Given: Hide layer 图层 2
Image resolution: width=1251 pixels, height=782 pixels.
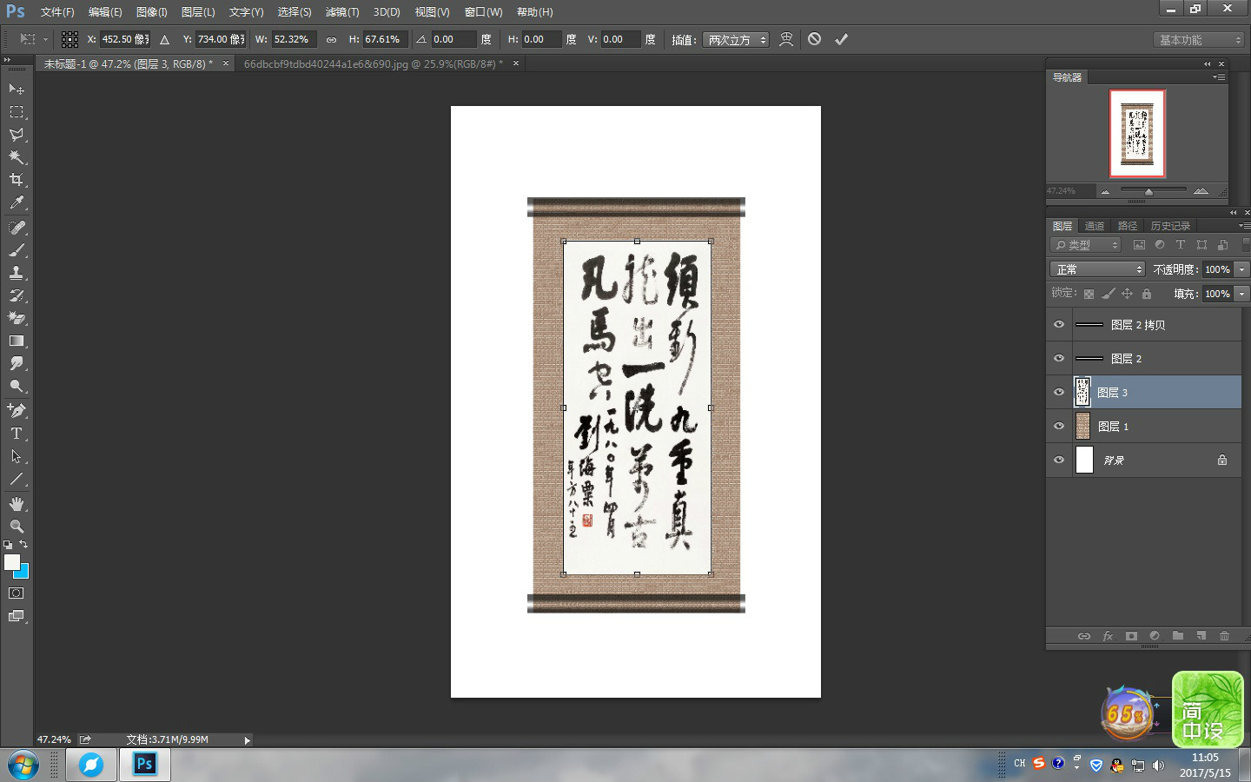Looking at the screenshot, I should [x=1059, y=358].
